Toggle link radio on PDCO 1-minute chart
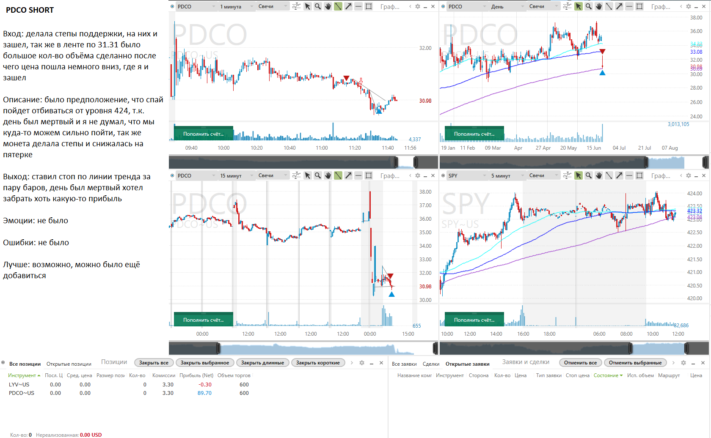 click(x=172, y=6)
